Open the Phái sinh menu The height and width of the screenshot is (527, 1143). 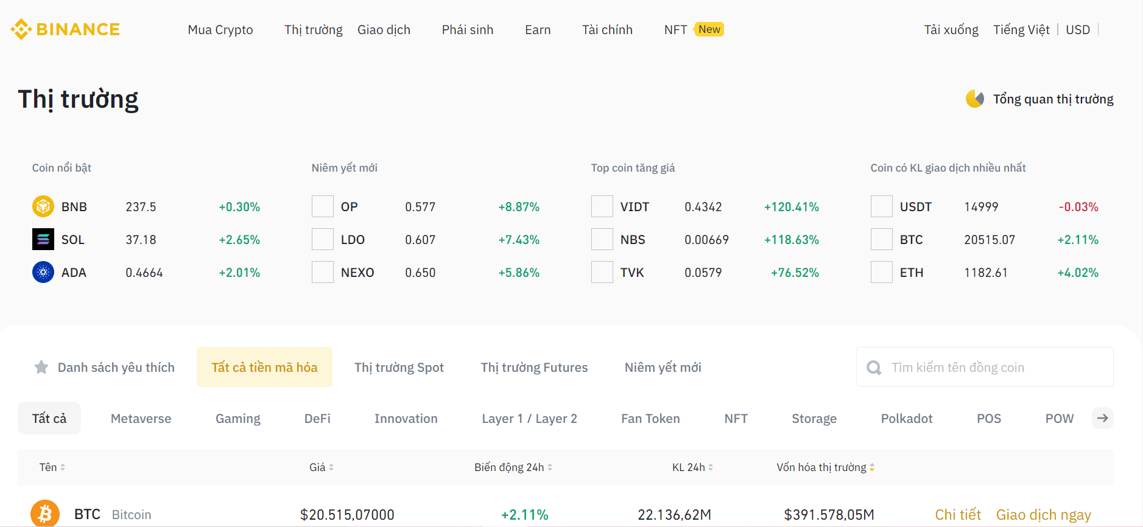click(468, 30)
